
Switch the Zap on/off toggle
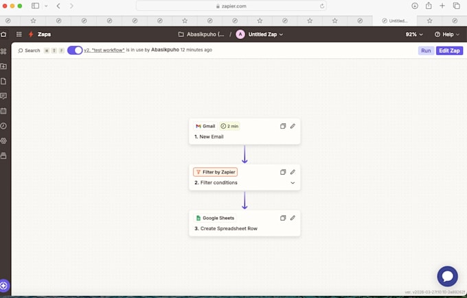75,50
